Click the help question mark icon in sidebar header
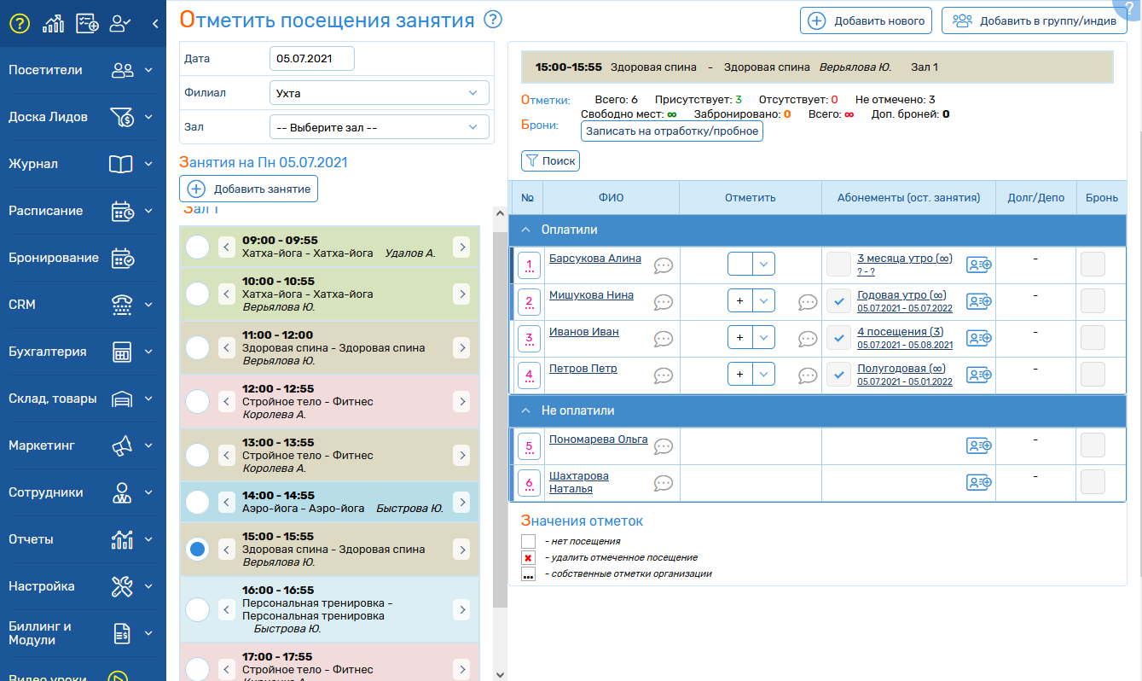 pos(20,23)
